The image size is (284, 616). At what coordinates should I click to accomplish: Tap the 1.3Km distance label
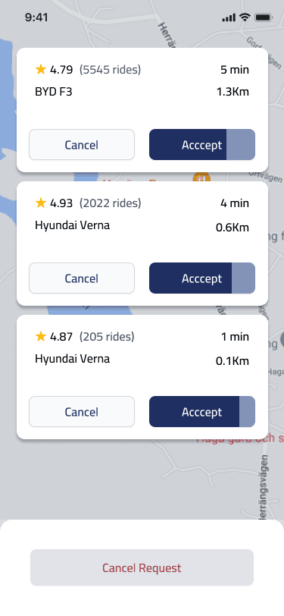click(233, 92)
